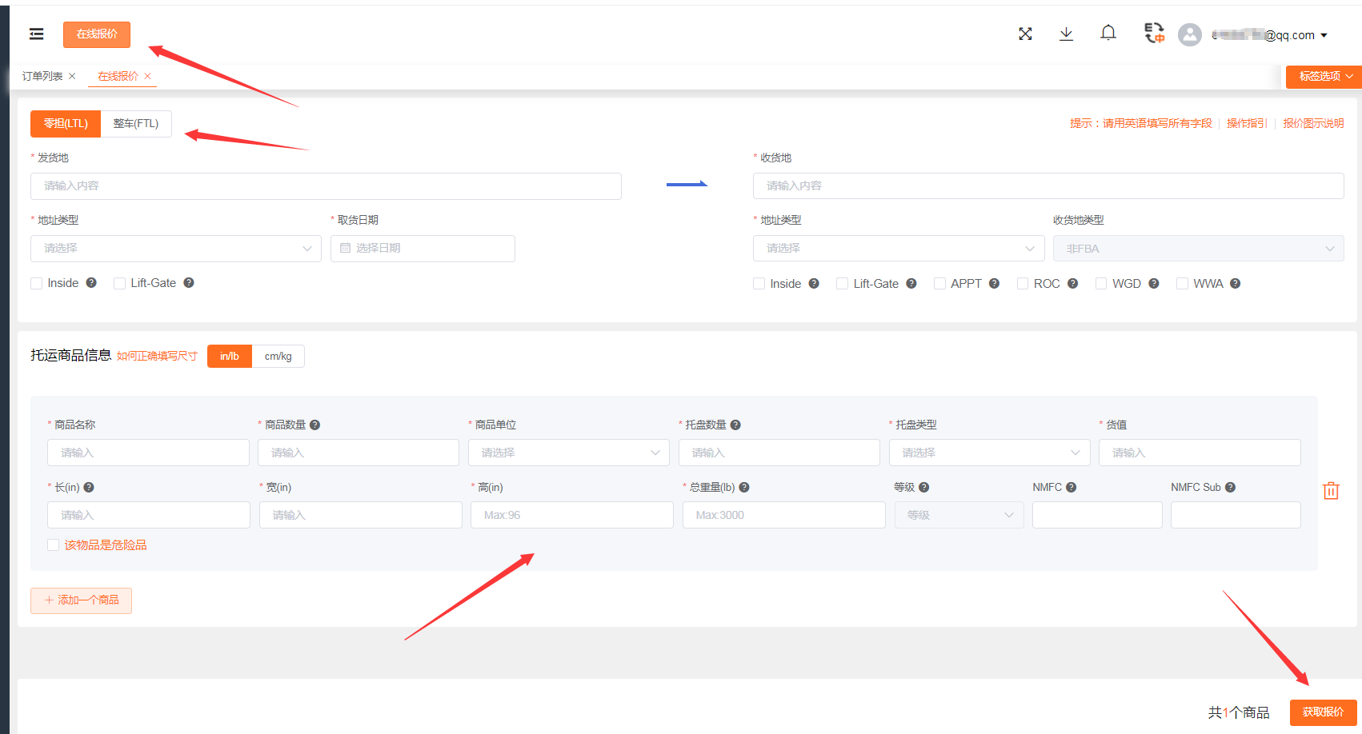The height and width of the screenshot is (734, 1362).
Task: Switch to 整车(FTL) tab
Action: (x=136, y=124)
